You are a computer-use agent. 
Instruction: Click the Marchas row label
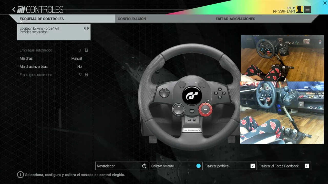point(26,59)
